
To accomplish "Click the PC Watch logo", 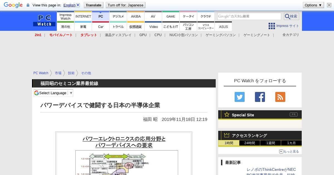I will (44, 21).
